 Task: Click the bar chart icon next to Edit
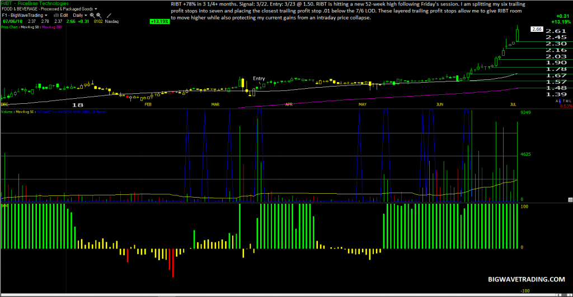57,15
